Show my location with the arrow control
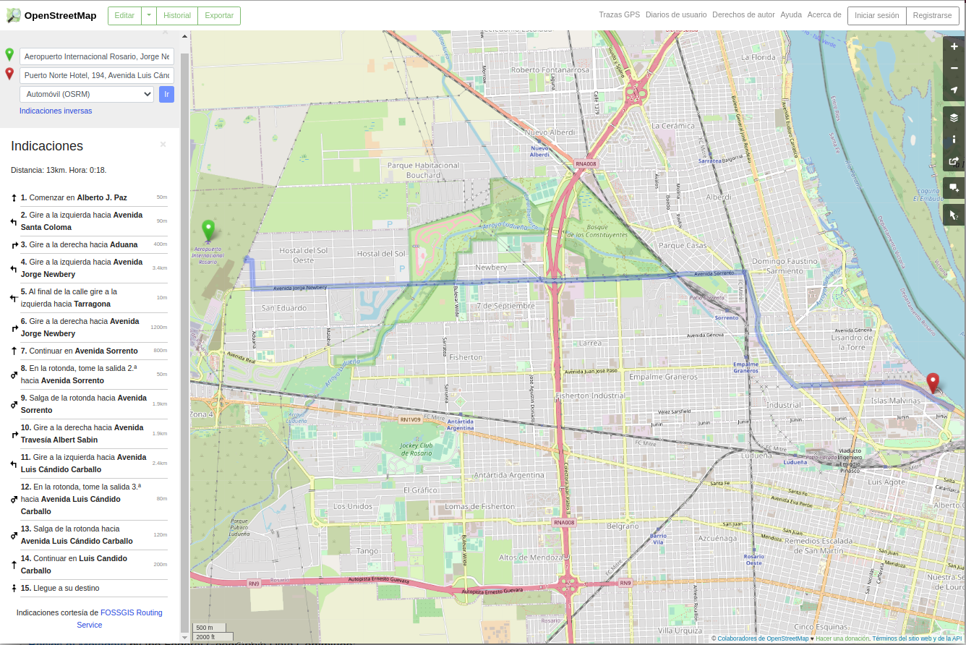This screenshot has width=966, height=645. (954, 90)
